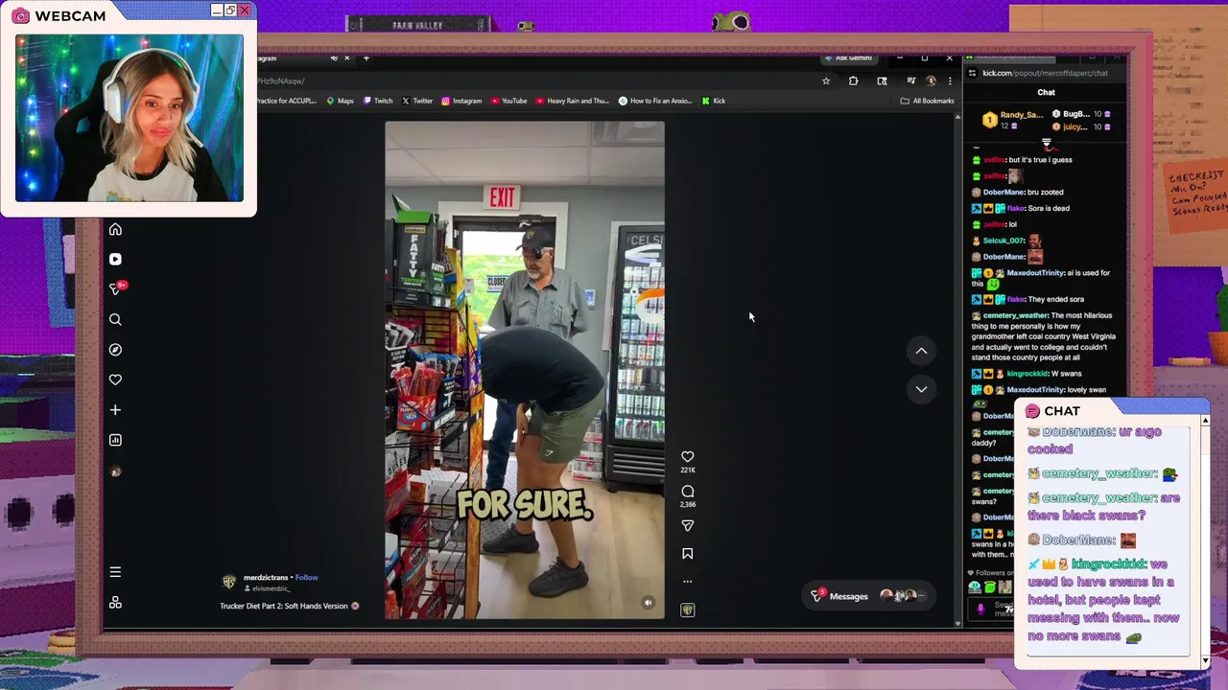Click the Chat header in Kick popout

point(1046,93)
